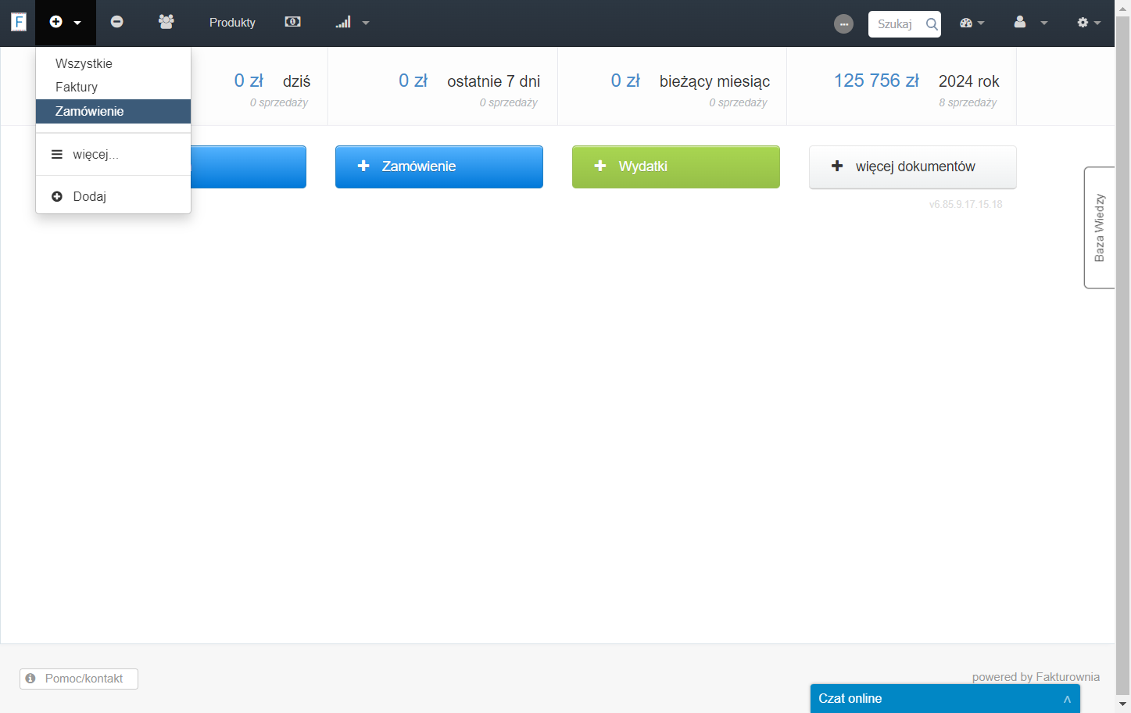Toggle the plus income dropdown in navbar
1131x713 pixels.
point(66,22)
